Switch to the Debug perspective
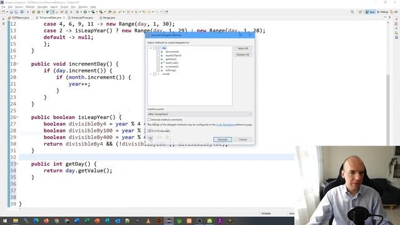Viewport: 400px width, 225px height. [382, 12]
